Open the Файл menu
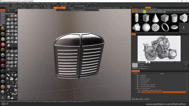This screenshot has height=106, width=189. 2,4
